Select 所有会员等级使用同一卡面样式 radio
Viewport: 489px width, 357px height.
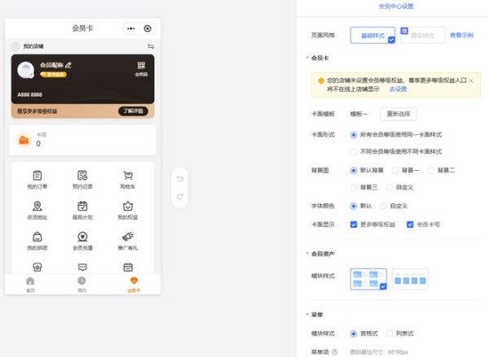[354, 135]
